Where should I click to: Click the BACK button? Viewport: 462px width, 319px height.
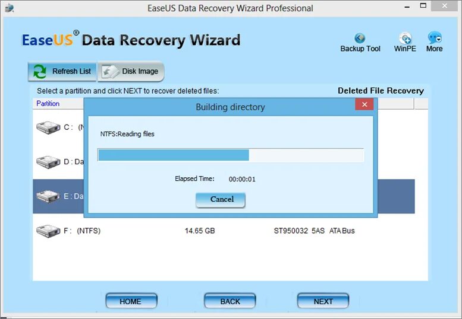[x=230, y=301]
